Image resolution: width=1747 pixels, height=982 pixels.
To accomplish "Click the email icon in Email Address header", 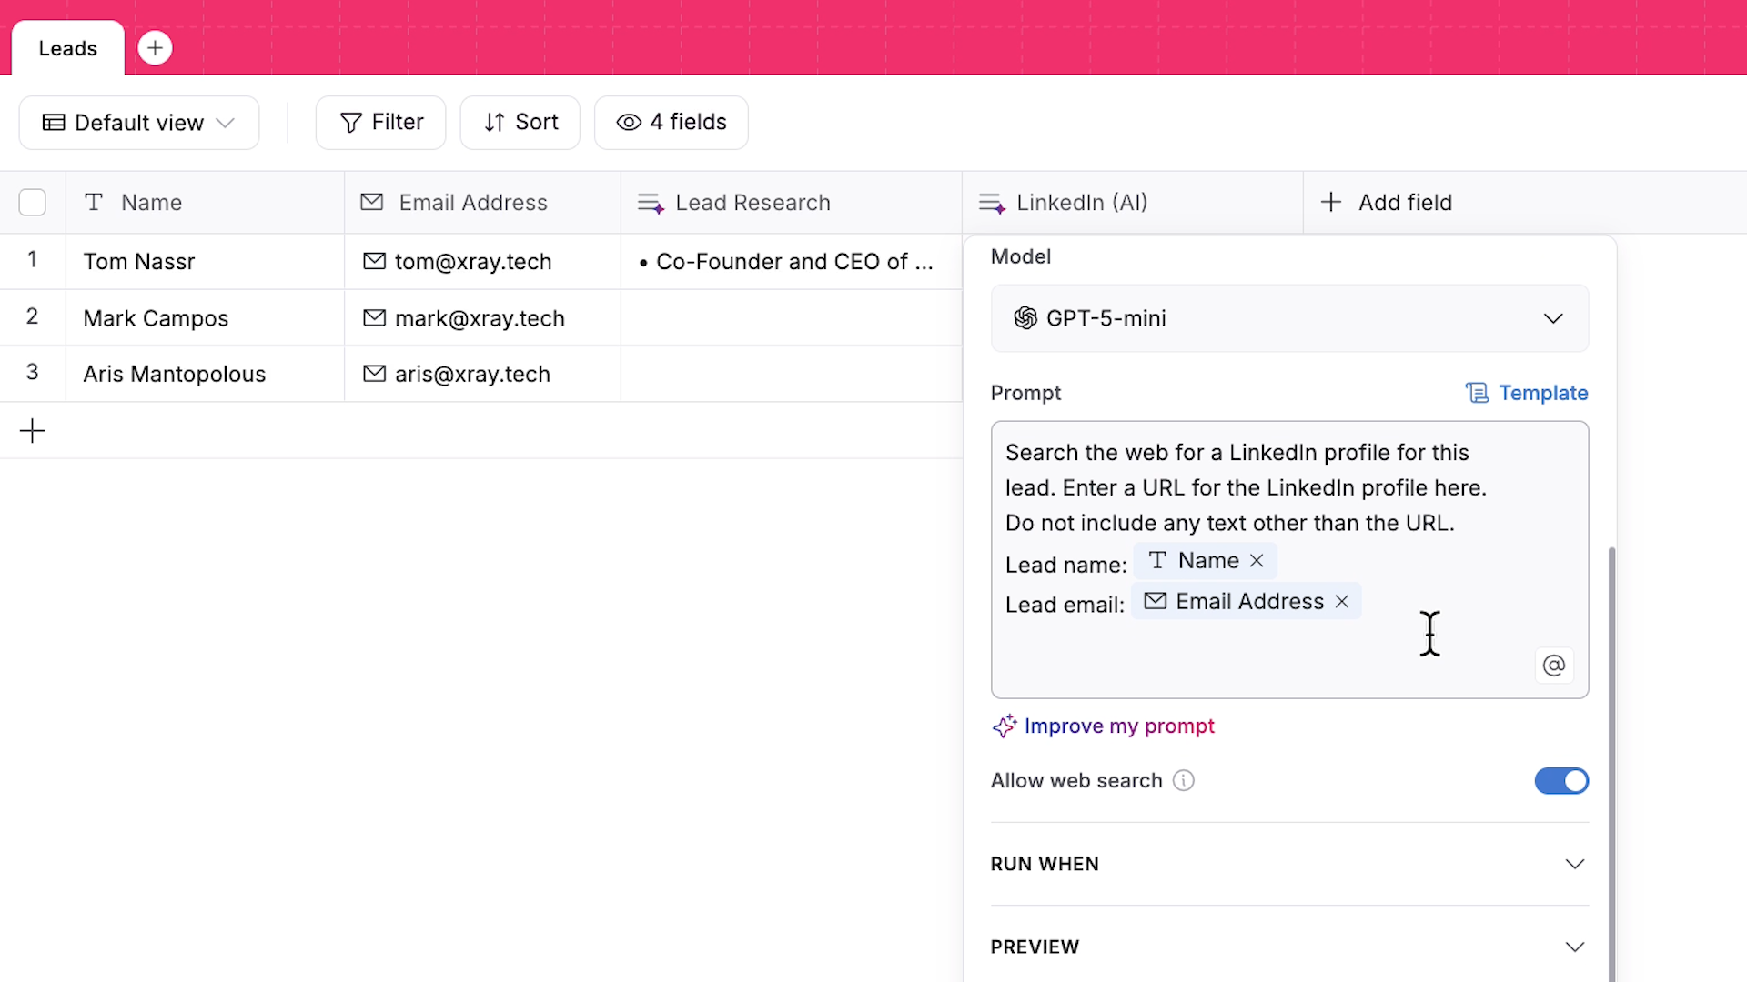I will point(372,202).
